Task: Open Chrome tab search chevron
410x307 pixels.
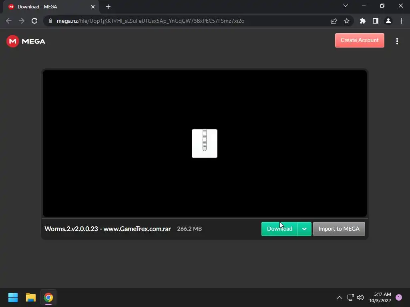Action: [346, 6]
